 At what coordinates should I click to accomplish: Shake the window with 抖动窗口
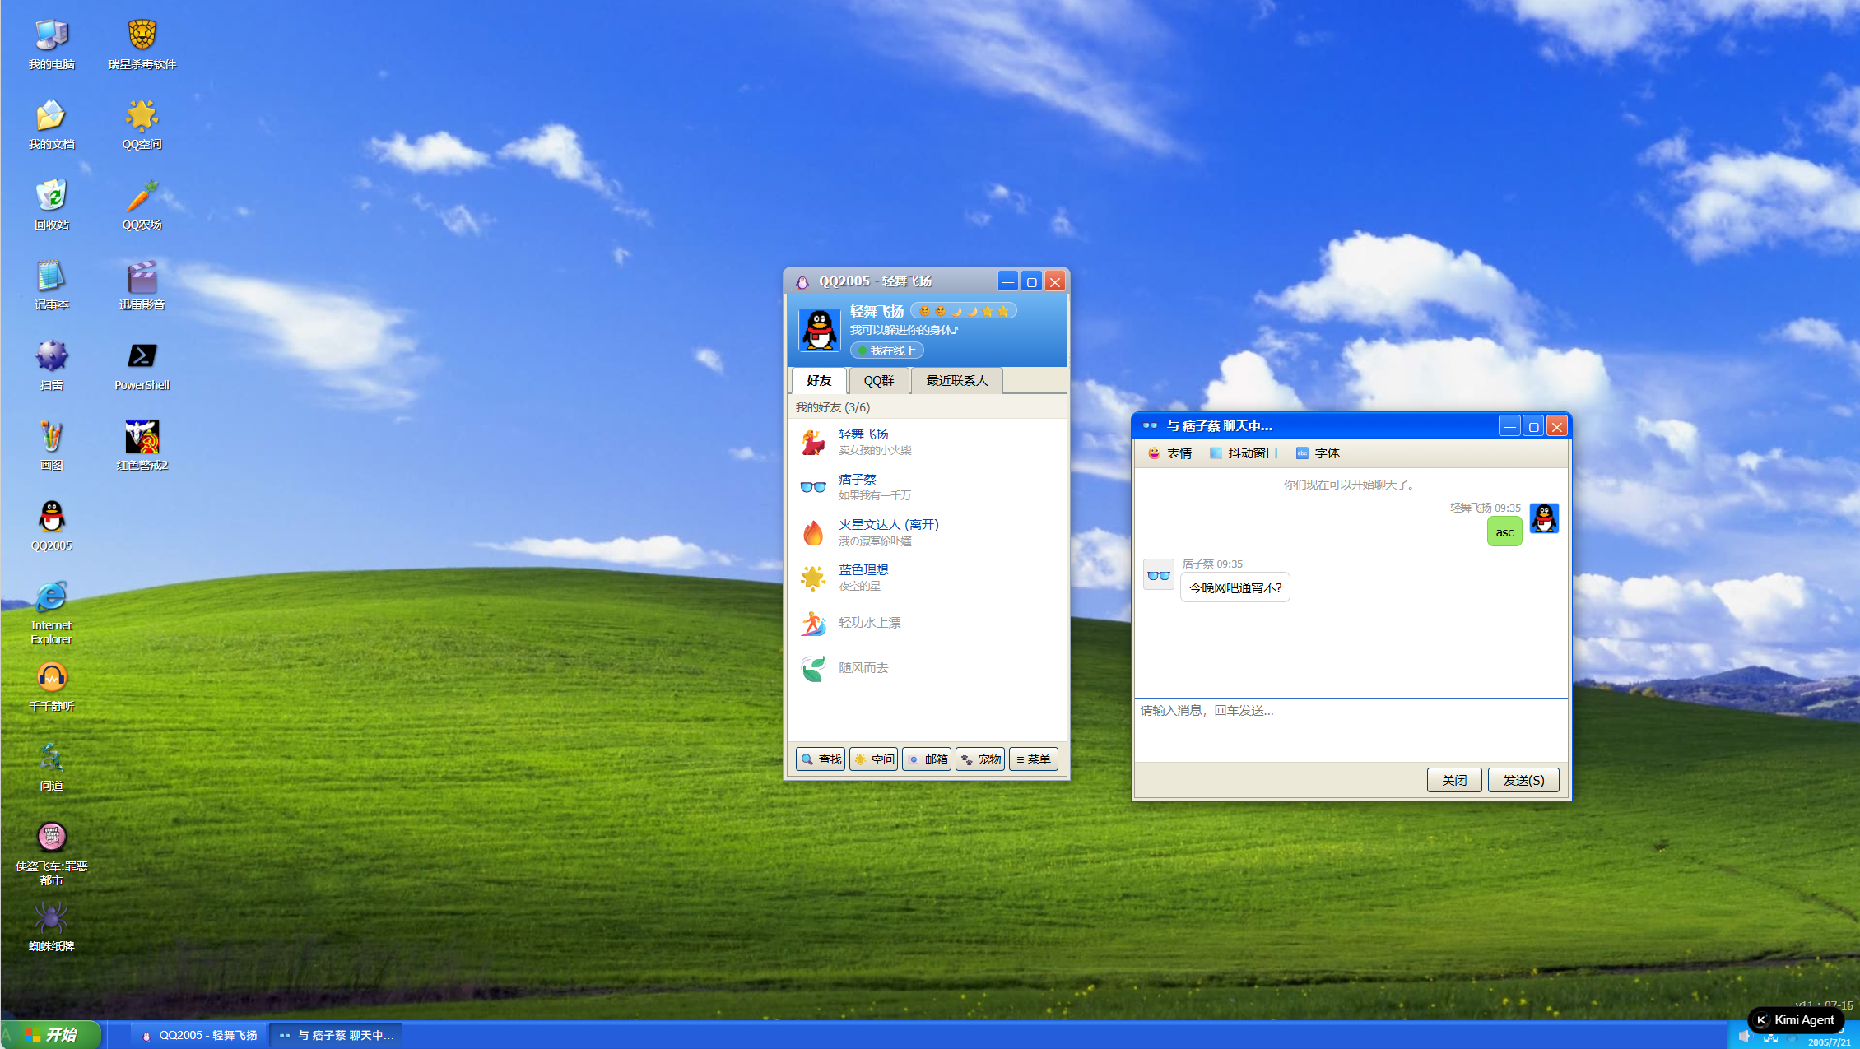pyautogui.click(x=1243, y=453)
